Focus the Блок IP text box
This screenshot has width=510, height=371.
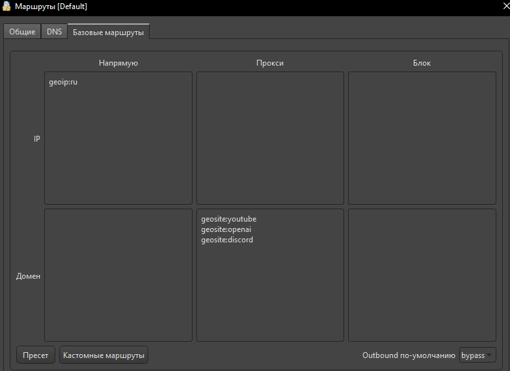click(422, 138)
